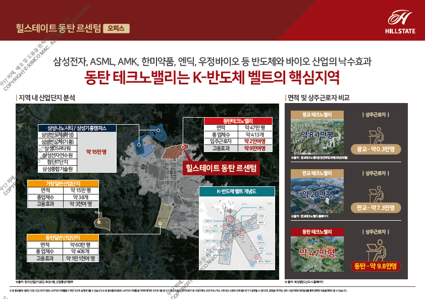Viewport: 425px width, 299px height.
Task: Click the 삼성반도체(화성) row
Action: (x=58, y=135)
